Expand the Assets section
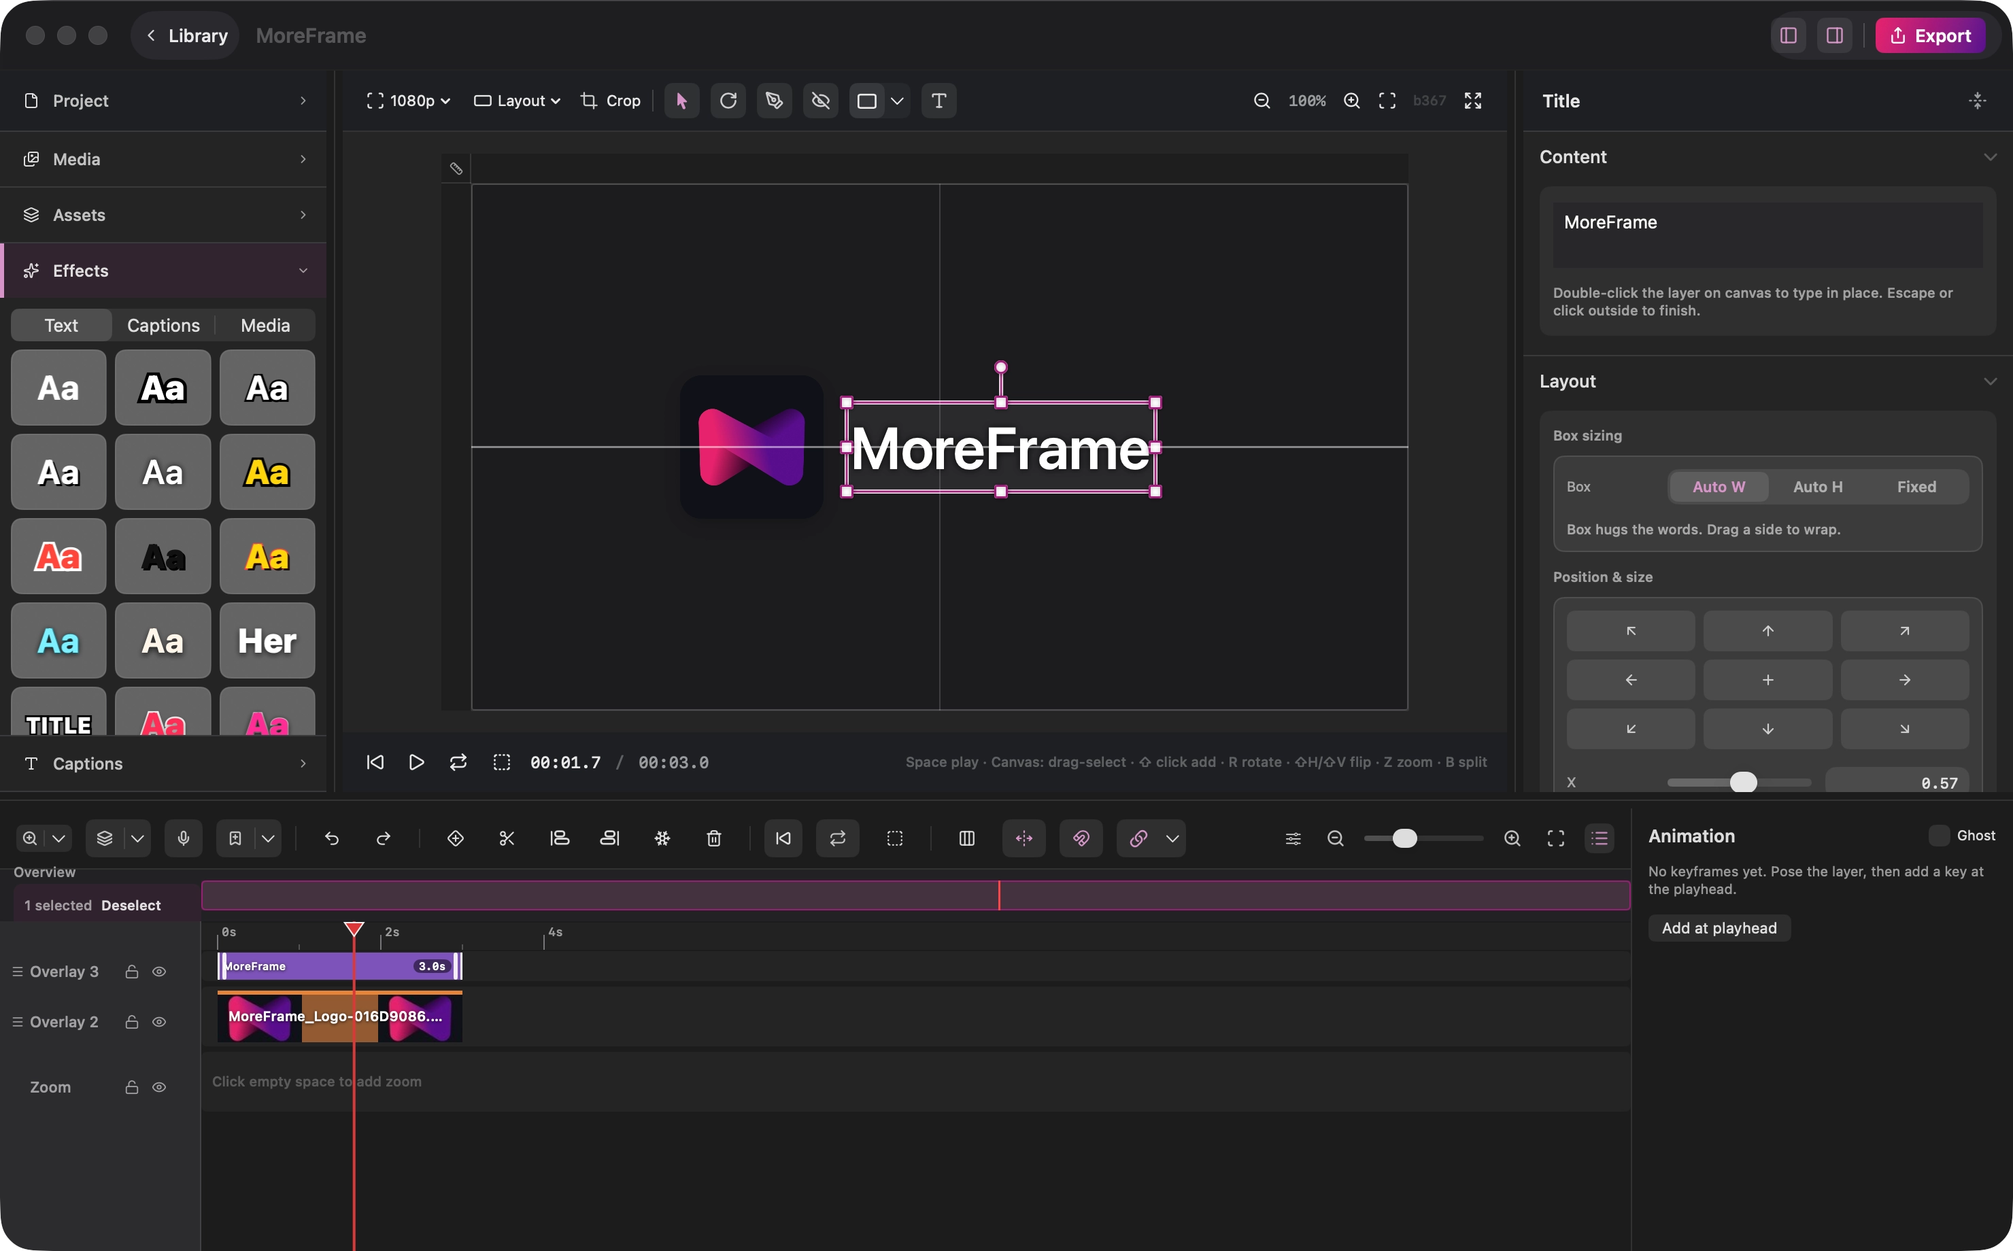Image resolution: width=2013 pixels, height=1251 pixels. click(164, 215)
